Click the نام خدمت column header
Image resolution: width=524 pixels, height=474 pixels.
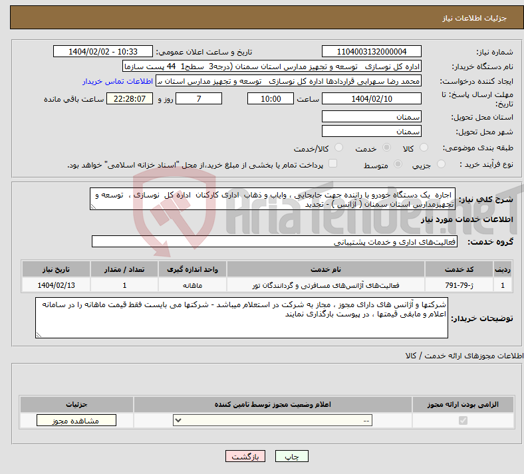point(325,269)
